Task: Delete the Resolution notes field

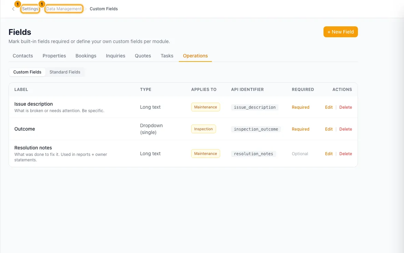Action: point(346,154)
